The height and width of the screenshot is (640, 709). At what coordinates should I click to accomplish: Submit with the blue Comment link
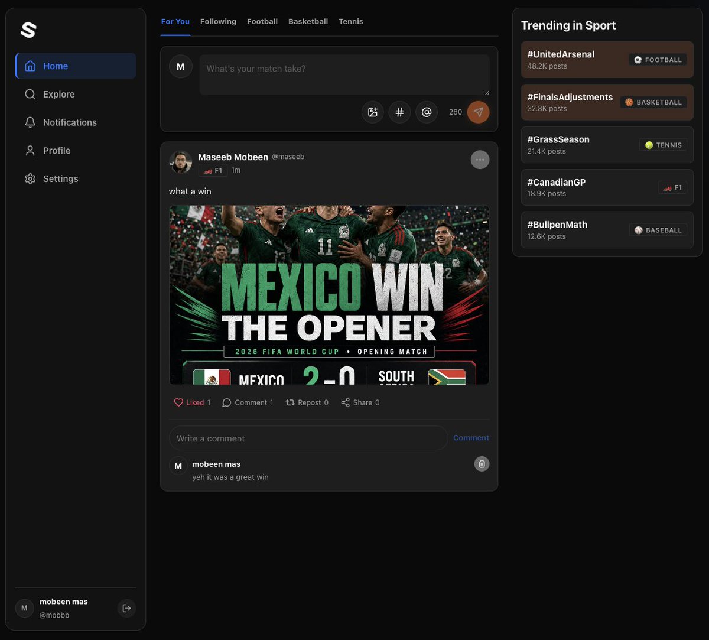click(471, 438)
